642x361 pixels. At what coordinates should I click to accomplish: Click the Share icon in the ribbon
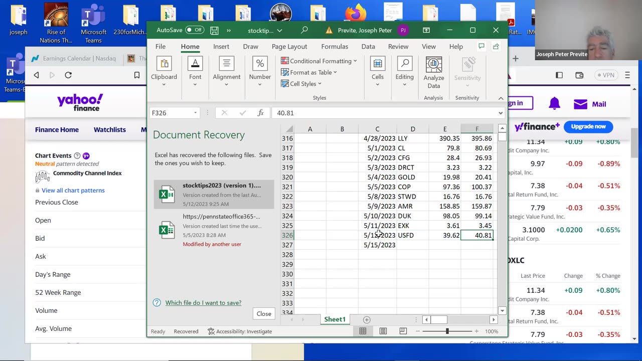496,46
